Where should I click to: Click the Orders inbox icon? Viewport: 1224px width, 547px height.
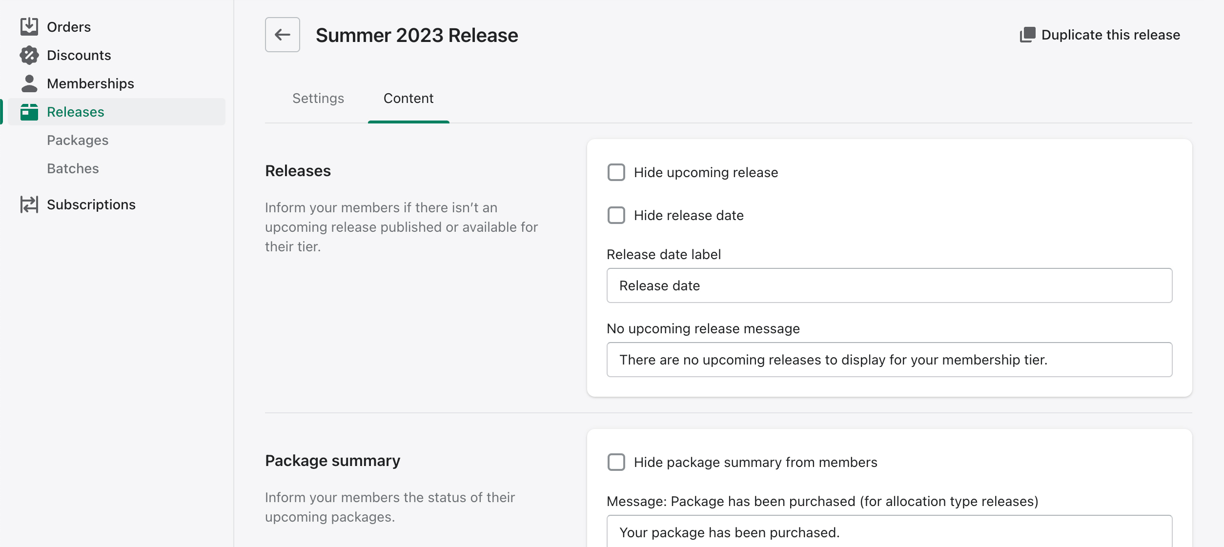(29, 27)
